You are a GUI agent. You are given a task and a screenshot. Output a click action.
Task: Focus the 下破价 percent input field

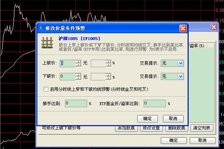pos(98,77)
